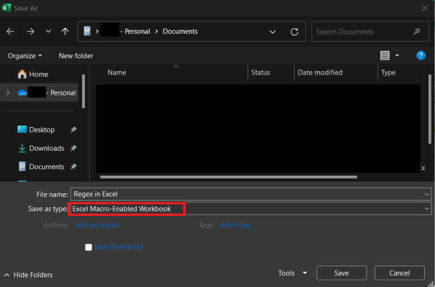Click the file list vertical scrollbar
Screen dimensions: 435x287
[430, 109]
